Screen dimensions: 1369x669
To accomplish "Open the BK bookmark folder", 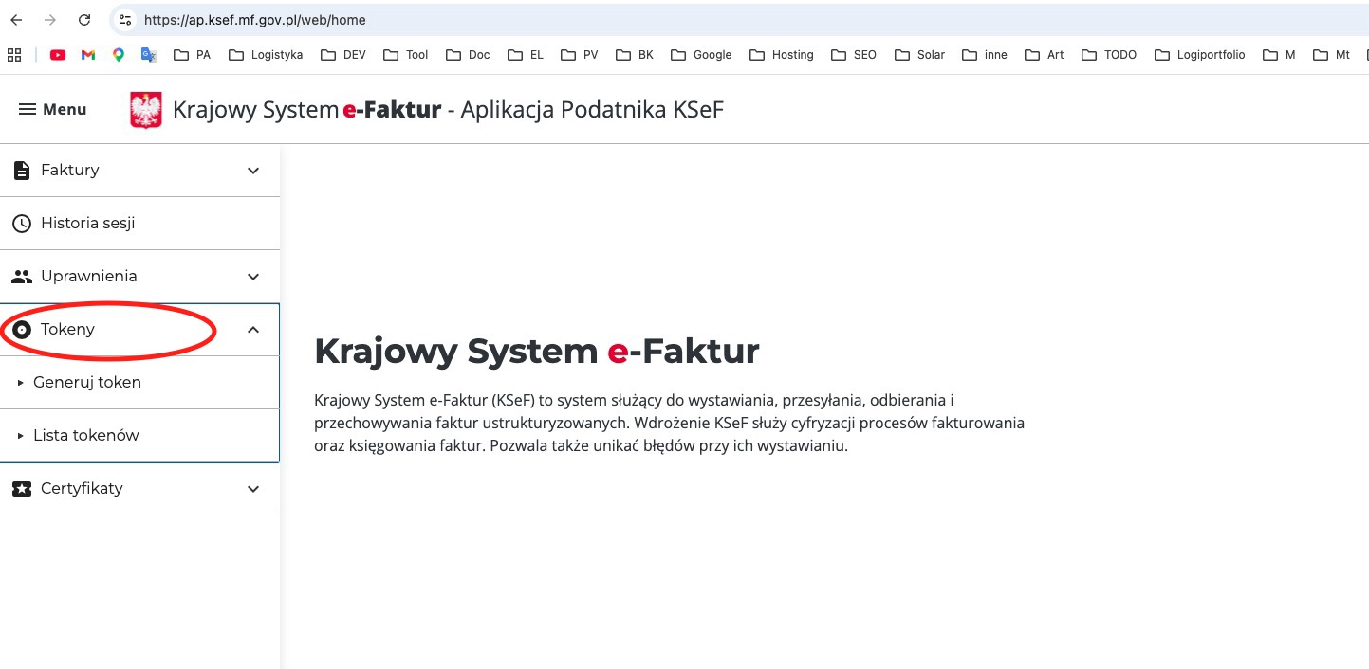I will click(x=635, y=55).
